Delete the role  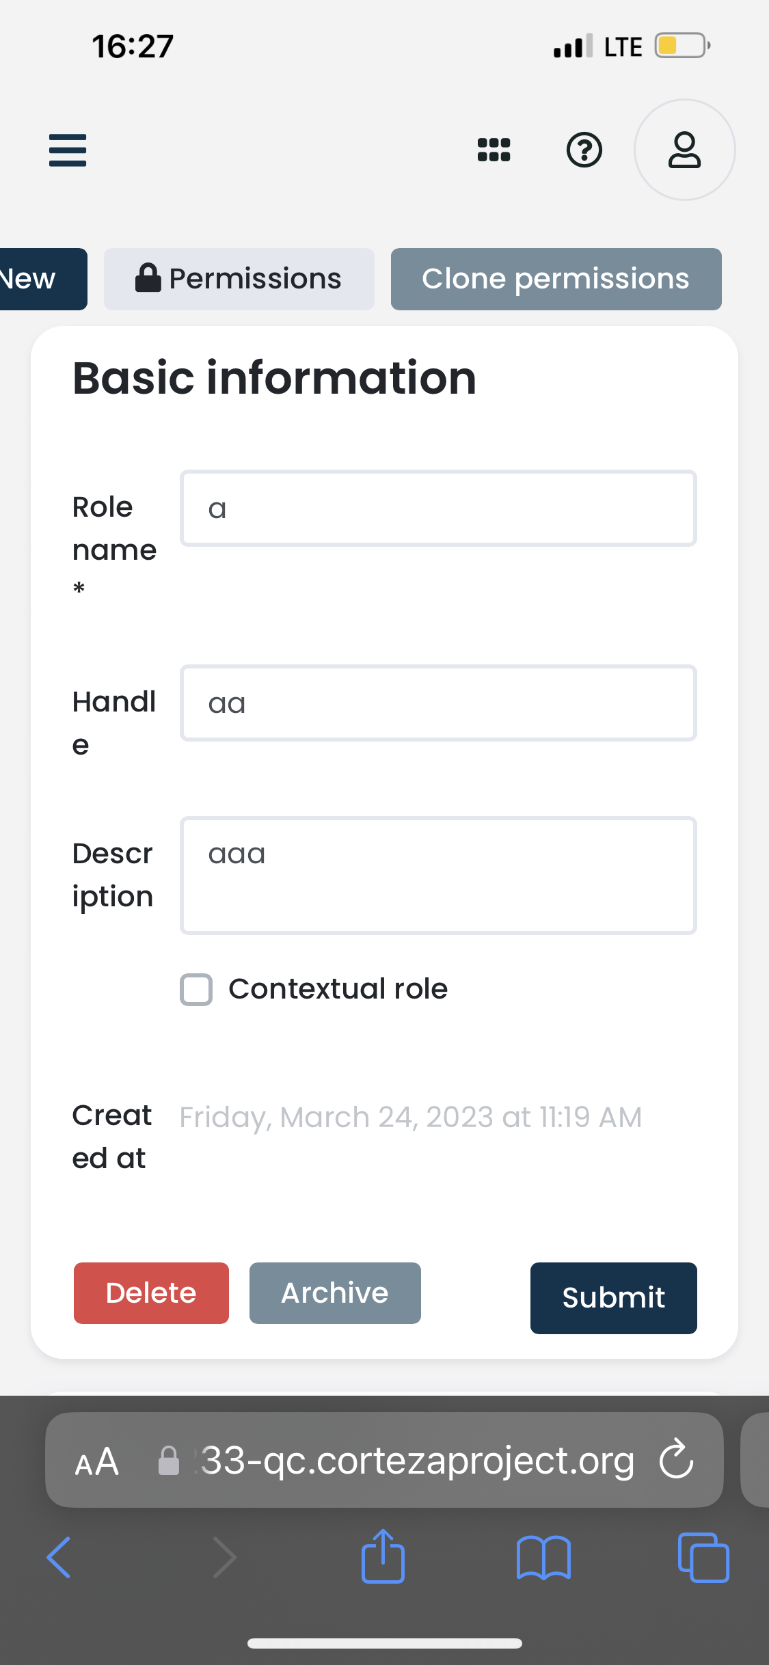(150, 1292)
